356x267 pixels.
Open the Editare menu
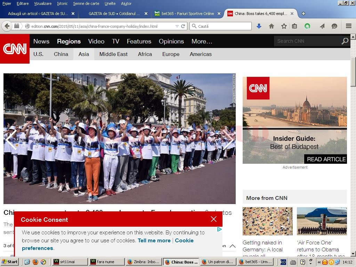[23, 3]
